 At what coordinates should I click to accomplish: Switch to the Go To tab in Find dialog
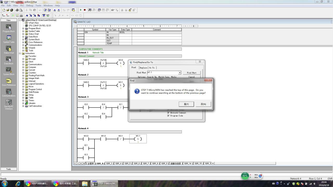[152, 68]
